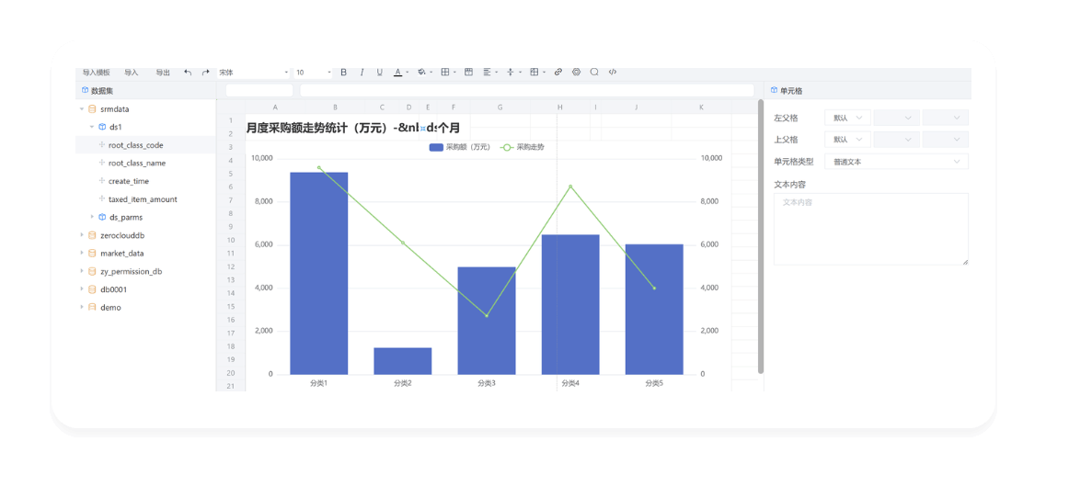Click the magnifier search icon in toolbar
Image resolution: width=1069 pixels, height=498 pixels.
[x=594, y=72]
